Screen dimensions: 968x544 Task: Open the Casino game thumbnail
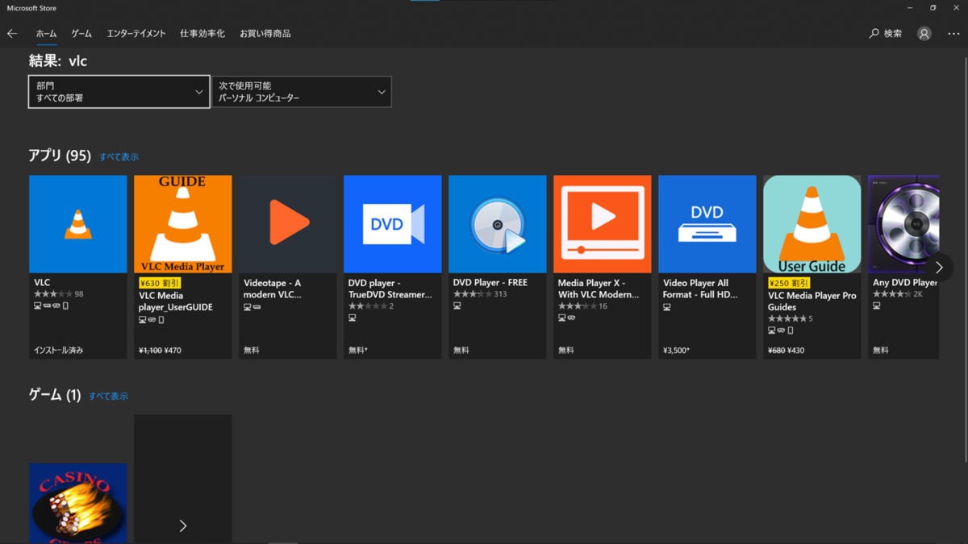[x=78, y=504]
